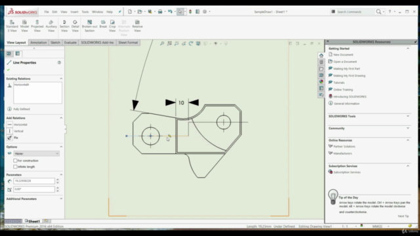Click the Open file toolbar icon

tap(140, 12)
